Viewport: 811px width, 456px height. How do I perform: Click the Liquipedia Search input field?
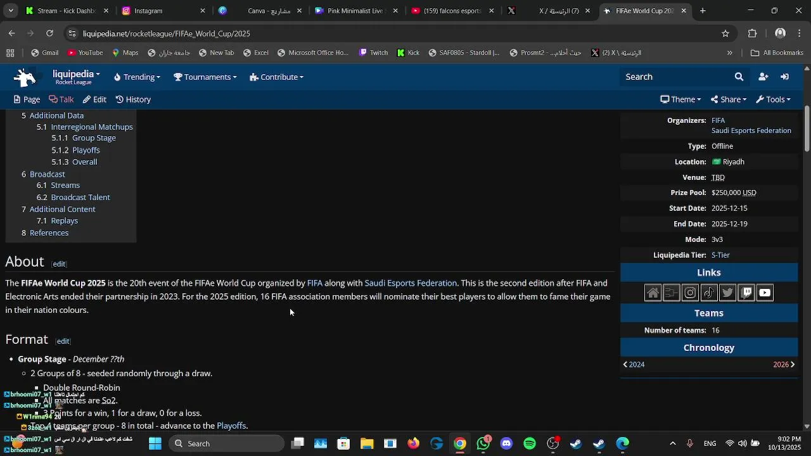coord(675,77)
